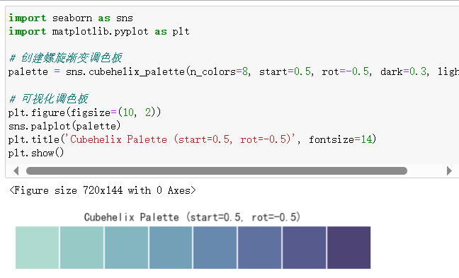Select the sixth slate blue palette swatch
459x278 pixels.
point(260,248)
